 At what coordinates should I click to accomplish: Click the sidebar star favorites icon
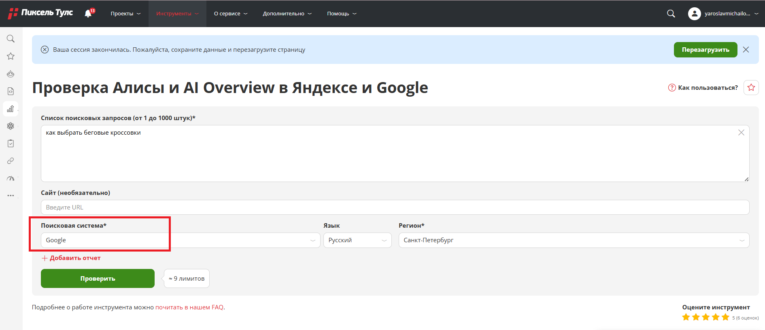11,56
